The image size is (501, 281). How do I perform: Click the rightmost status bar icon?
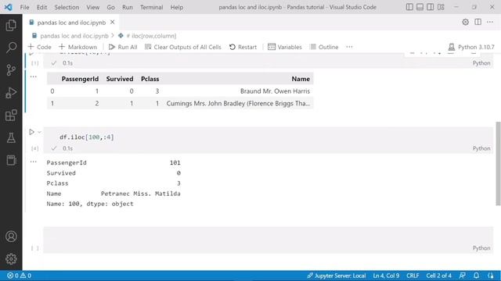491,276
